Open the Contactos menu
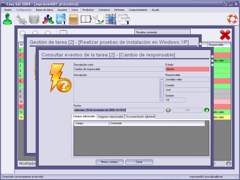Image resolution: width=240 pixels, height=180 pixels. [104, 10]
